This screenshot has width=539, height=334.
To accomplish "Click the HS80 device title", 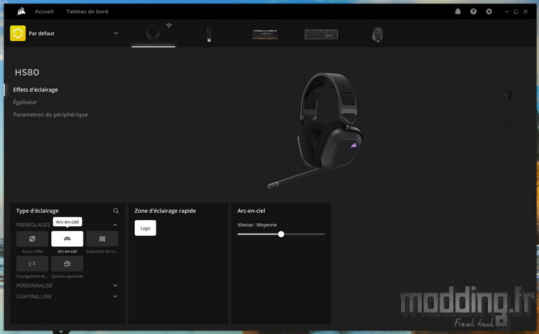I will (27, 72).
